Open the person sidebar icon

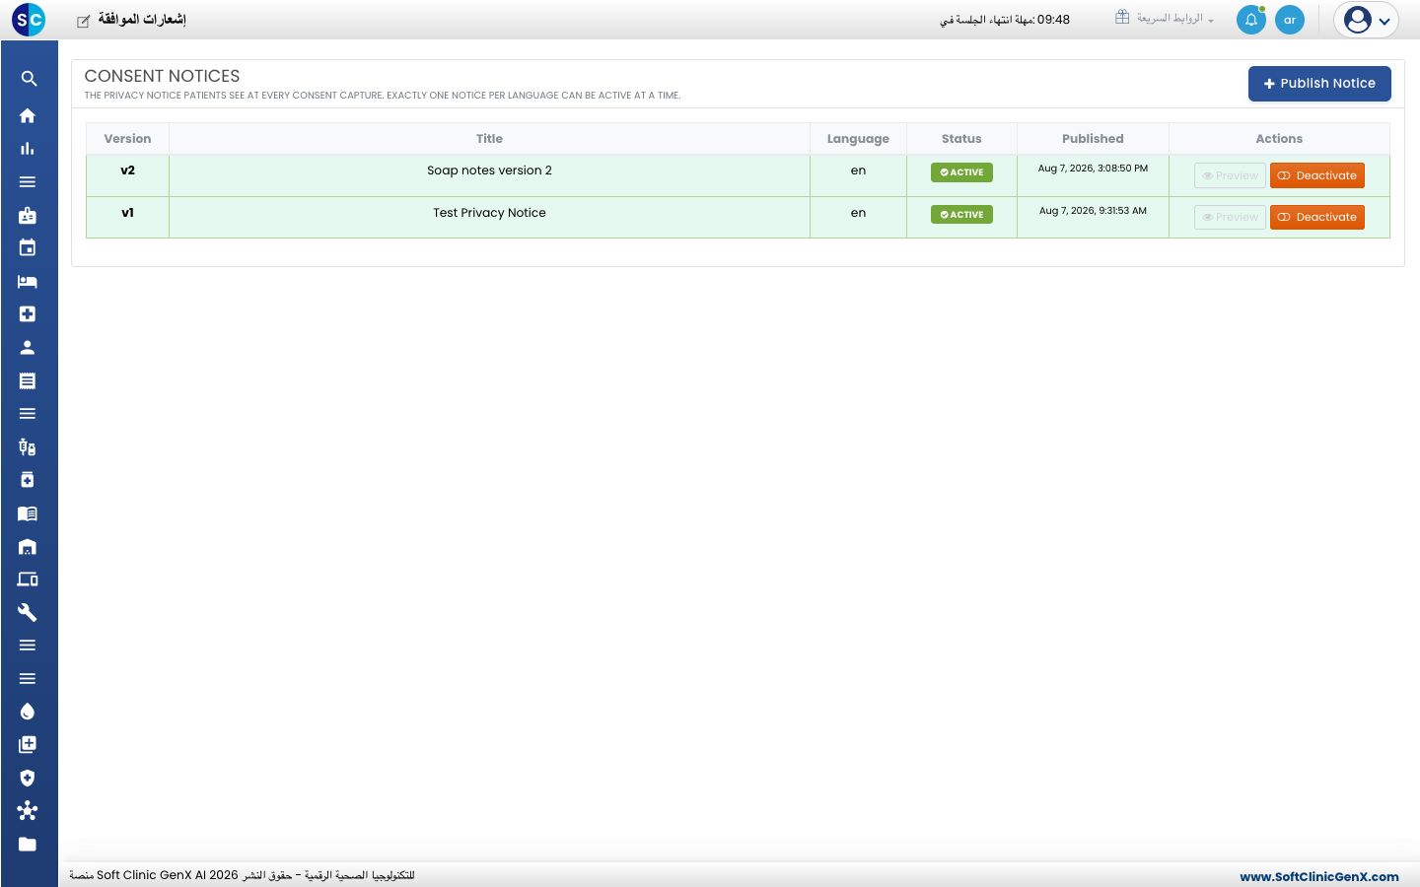(28, 348)
